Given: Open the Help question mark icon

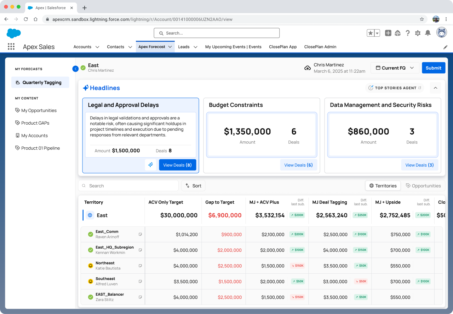Looking at the screenshot, I should pyautogui.click(x=408, y=33).
